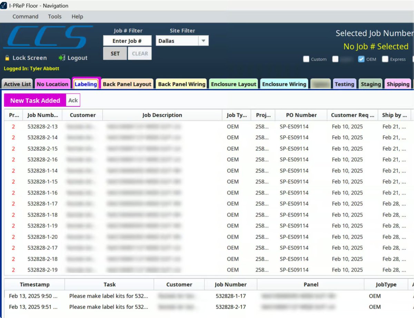Screen dimensions: 414x318
Task: Click the Lock Screen padlock icon
Action: pyautogui.click(x=7, y=58)
